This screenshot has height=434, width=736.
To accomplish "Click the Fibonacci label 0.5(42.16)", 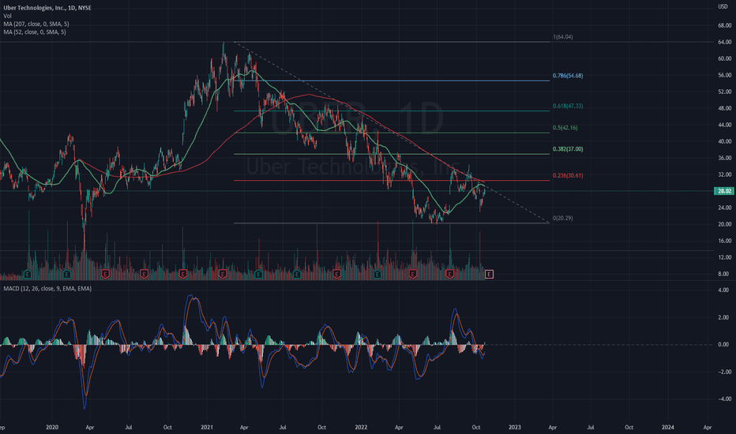I will coord(565,128).
